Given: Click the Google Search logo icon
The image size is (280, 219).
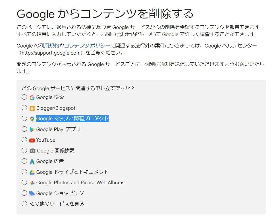Looking at the screenshot, I should click(x=32, y=98).
